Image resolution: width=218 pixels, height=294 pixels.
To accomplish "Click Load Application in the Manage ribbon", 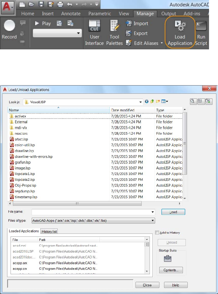I will (180, 33).
